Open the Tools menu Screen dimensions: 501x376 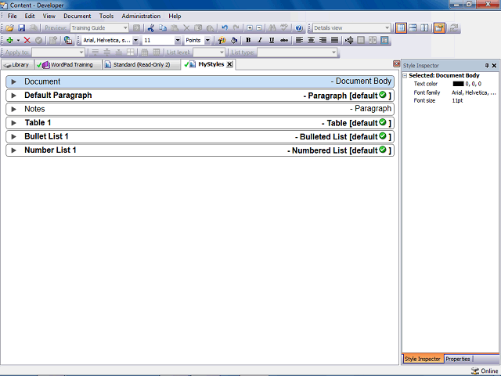coord(106,16)
